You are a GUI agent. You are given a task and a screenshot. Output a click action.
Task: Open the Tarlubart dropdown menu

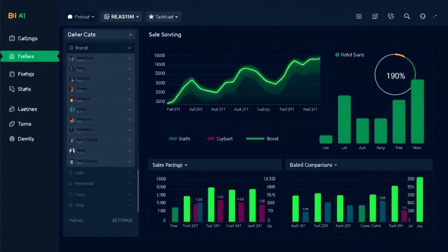coord(163,17)
